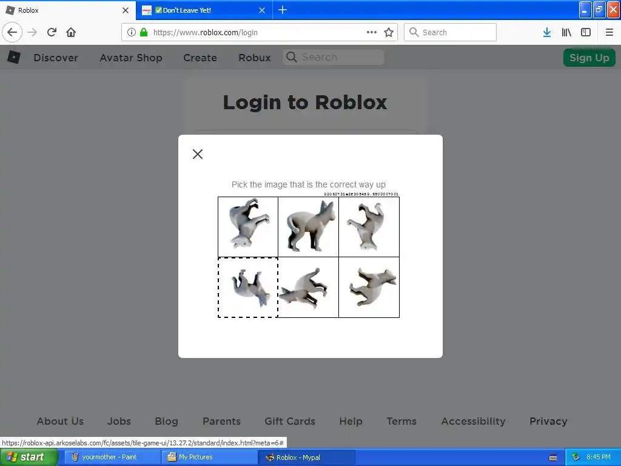Screen dimensions: 621x466
Task: Open the Parents footer link
Action: 221,421
